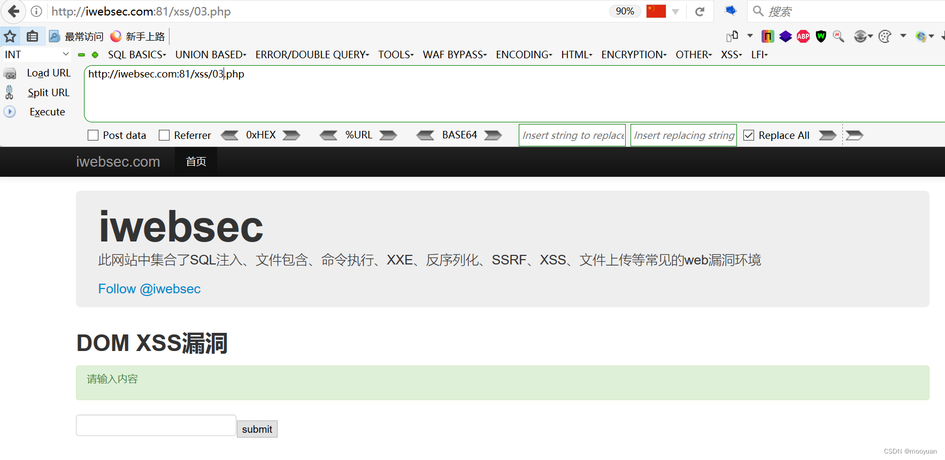Click the Chinese flag icon in address bar
Screen dimensions: 945x460
pyautogui.click(x=656, y=11)
